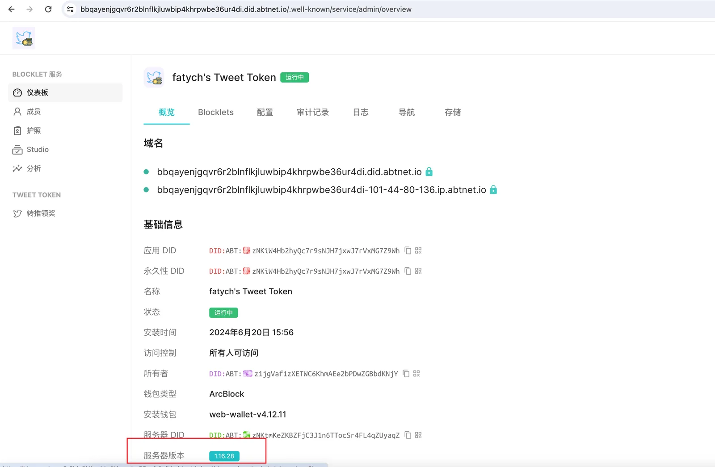Go back in browser history
715x467 pixels.
pyautogui.click(x=12, y=9)
